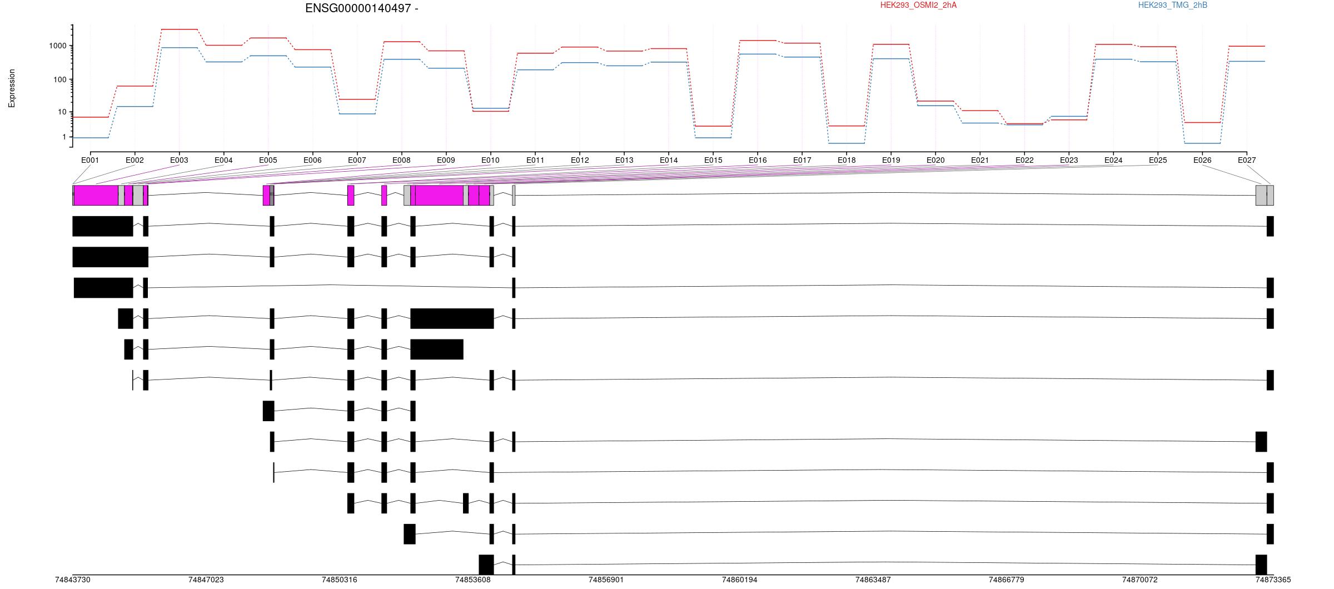This screenshot has width=1334, height=589.
Task: Click exon label E022
Action: 1024,160
